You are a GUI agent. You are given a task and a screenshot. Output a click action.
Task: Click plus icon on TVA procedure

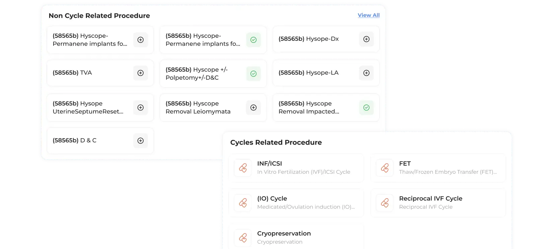point(141,73)
